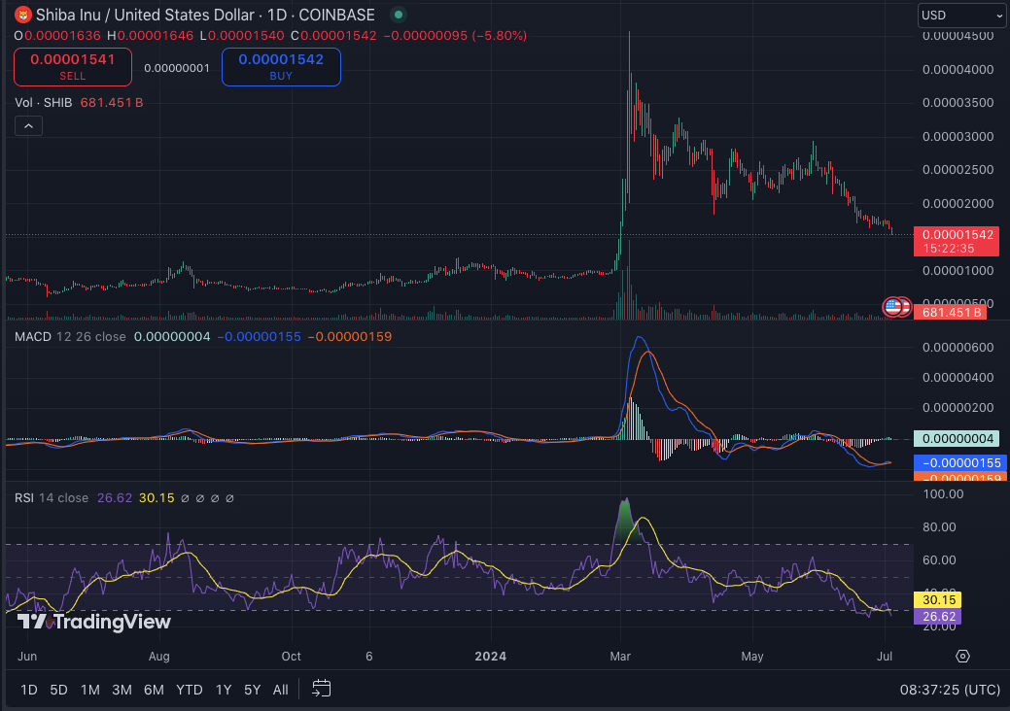Click the spread value 0.00000001
Screen dimensions: 1010x711
click(177, 68)
